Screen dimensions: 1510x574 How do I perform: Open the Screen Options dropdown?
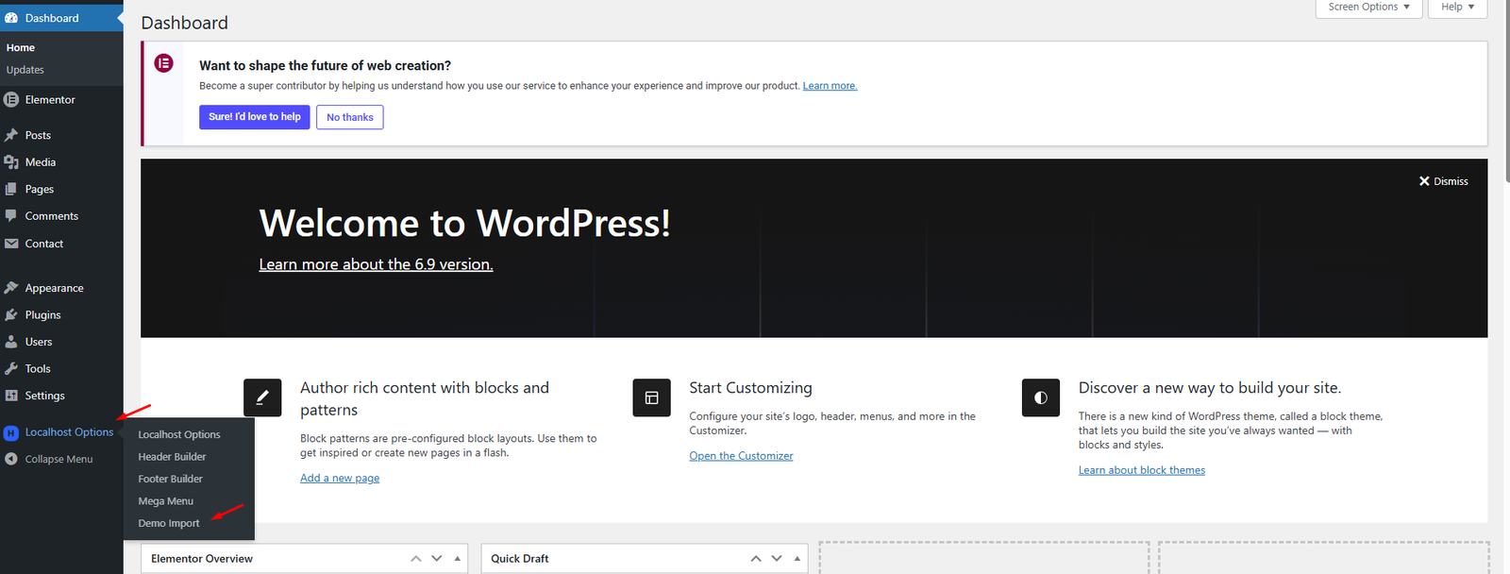pos(1367,8)
